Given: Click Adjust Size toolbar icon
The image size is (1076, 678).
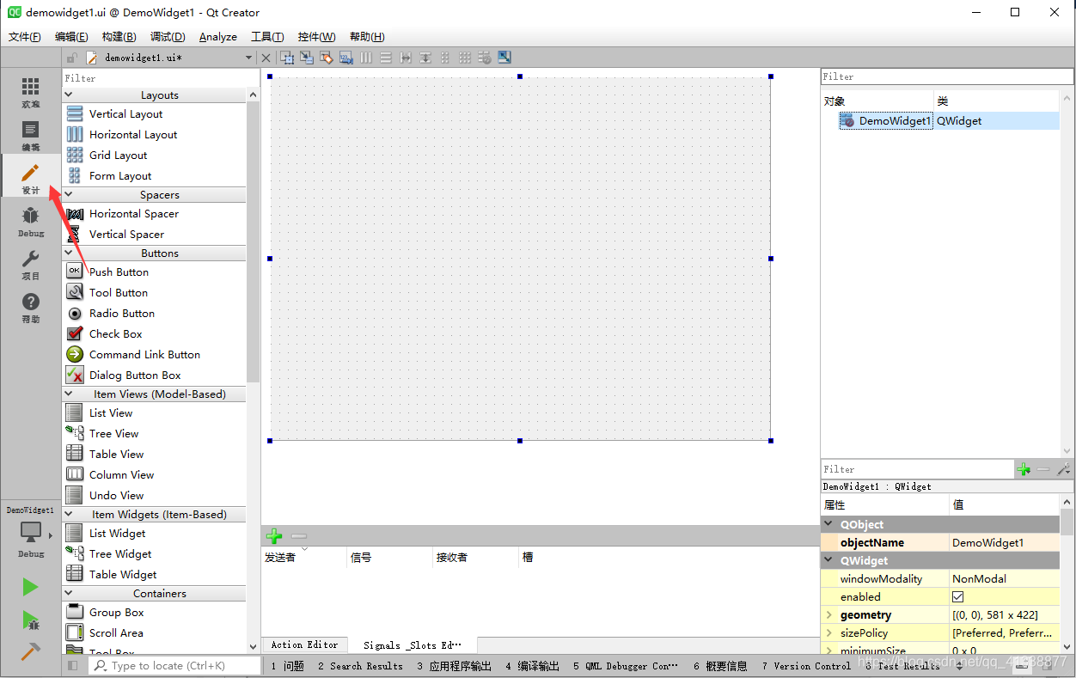Looking at the screenshot, I should pyautogui.click(x=504, y=58).
